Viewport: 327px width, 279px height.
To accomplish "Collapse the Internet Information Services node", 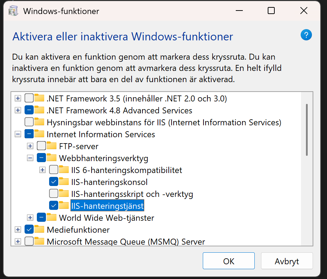I will click(x=18, y=134).
